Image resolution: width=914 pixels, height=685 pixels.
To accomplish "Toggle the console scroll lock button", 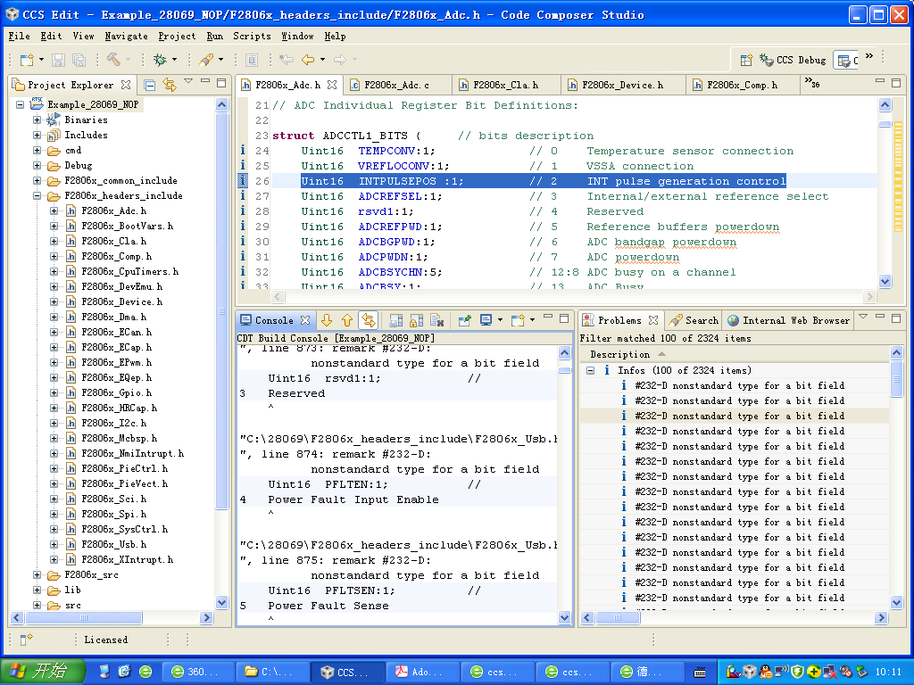I will [416, 320].
